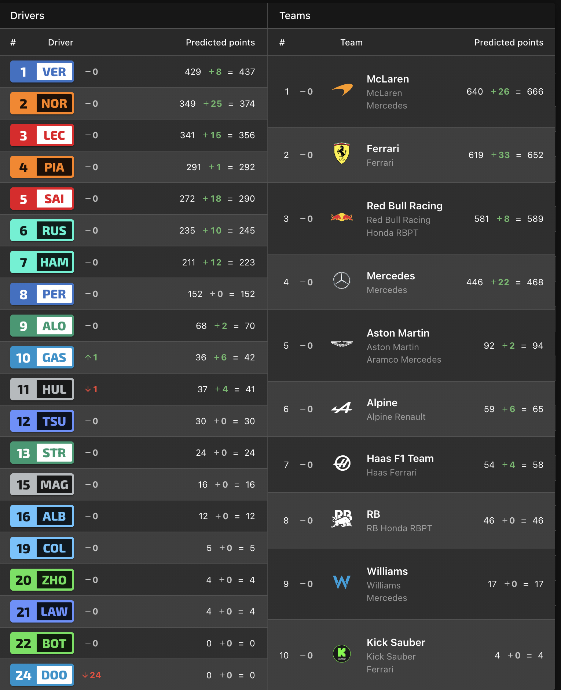Viewport: 561px width, 690px height.
Task: Click the Kick Sauber logo
Action: click(342, 654)
